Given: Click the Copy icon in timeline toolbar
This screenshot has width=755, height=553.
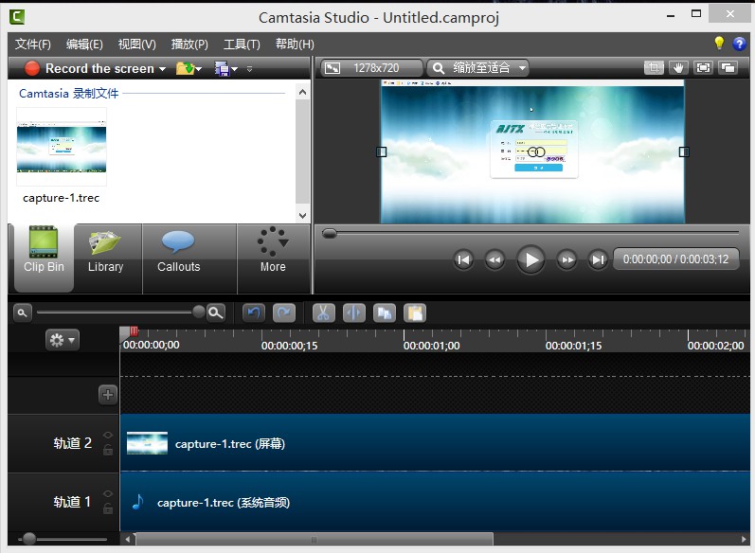Looking at the screenshot, I should coord(385,313).
